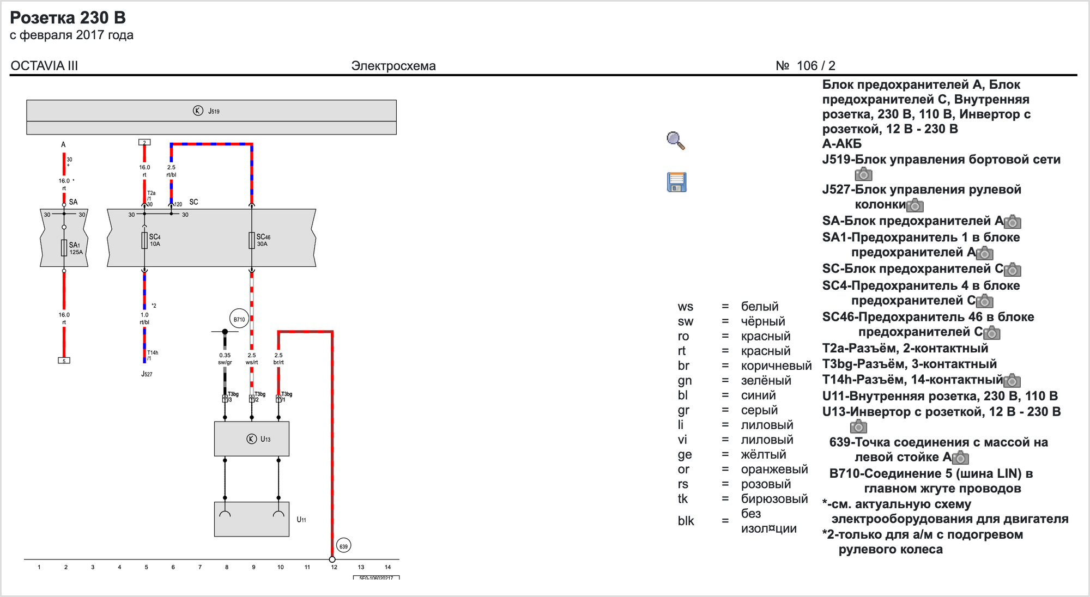Click the J527 label in the diagram
This screenshot has height=597, width=1090.
pos(147,374)
